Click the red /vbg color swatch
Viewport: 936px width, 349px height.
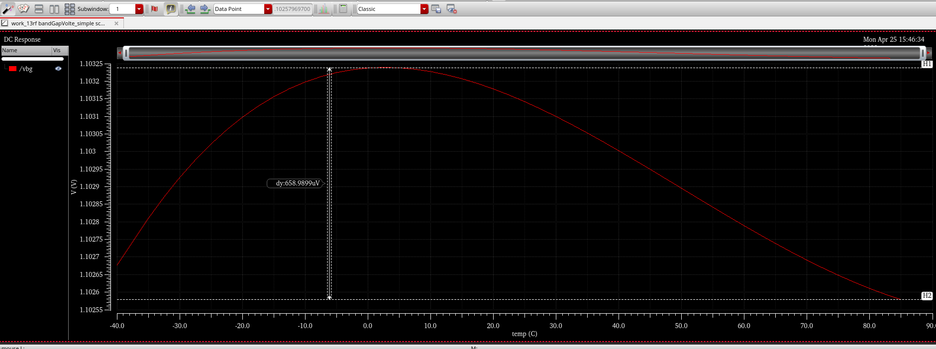coord(13,69)
